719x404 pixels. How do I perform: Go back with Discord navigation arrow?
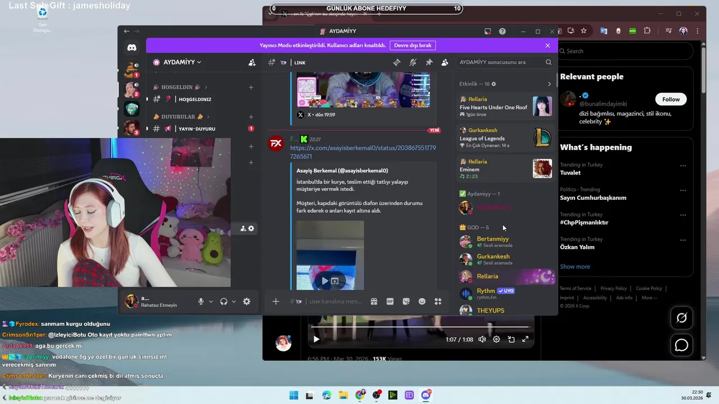click(x=126, y=31)
